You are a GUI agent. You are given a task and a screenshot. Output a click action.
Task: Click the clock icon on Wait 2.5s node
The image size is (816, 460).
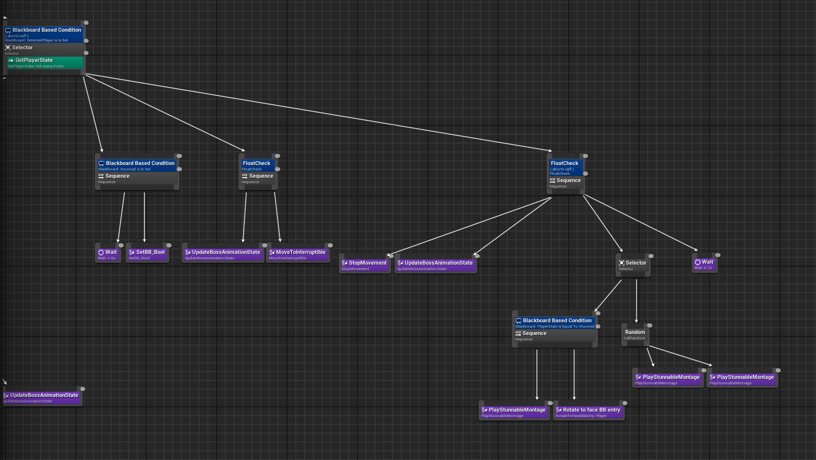[101, 252]
